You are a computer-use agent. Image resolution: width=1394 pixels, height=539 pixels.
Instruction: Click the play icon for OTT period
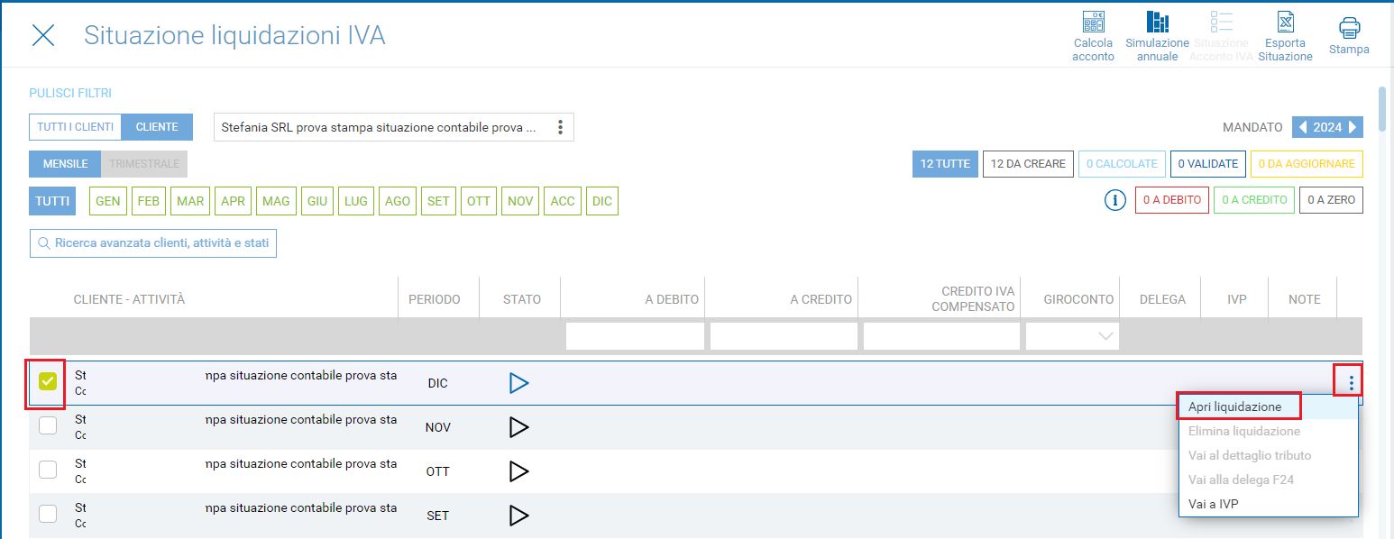tap(518, 471)
